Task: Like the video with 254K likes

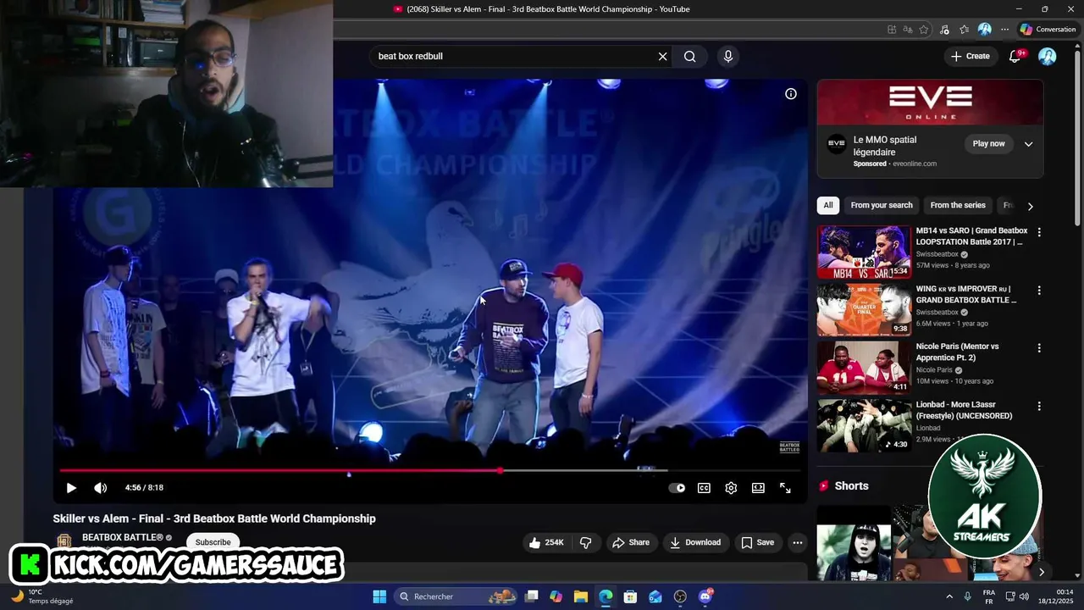Action: click(x=546, y=542)
